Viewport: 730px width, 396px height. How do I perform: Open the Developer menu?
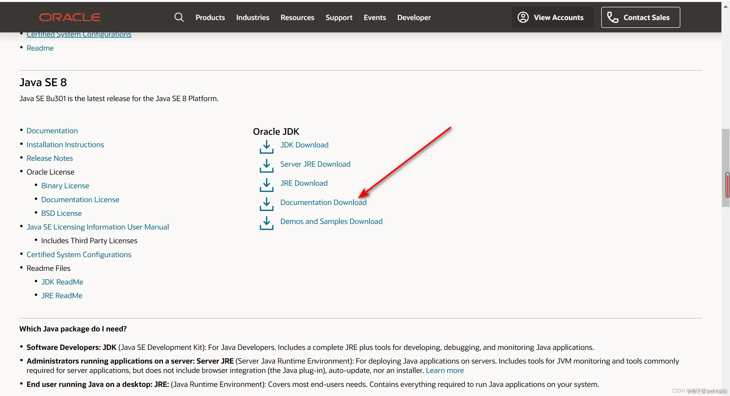point(414,17)
